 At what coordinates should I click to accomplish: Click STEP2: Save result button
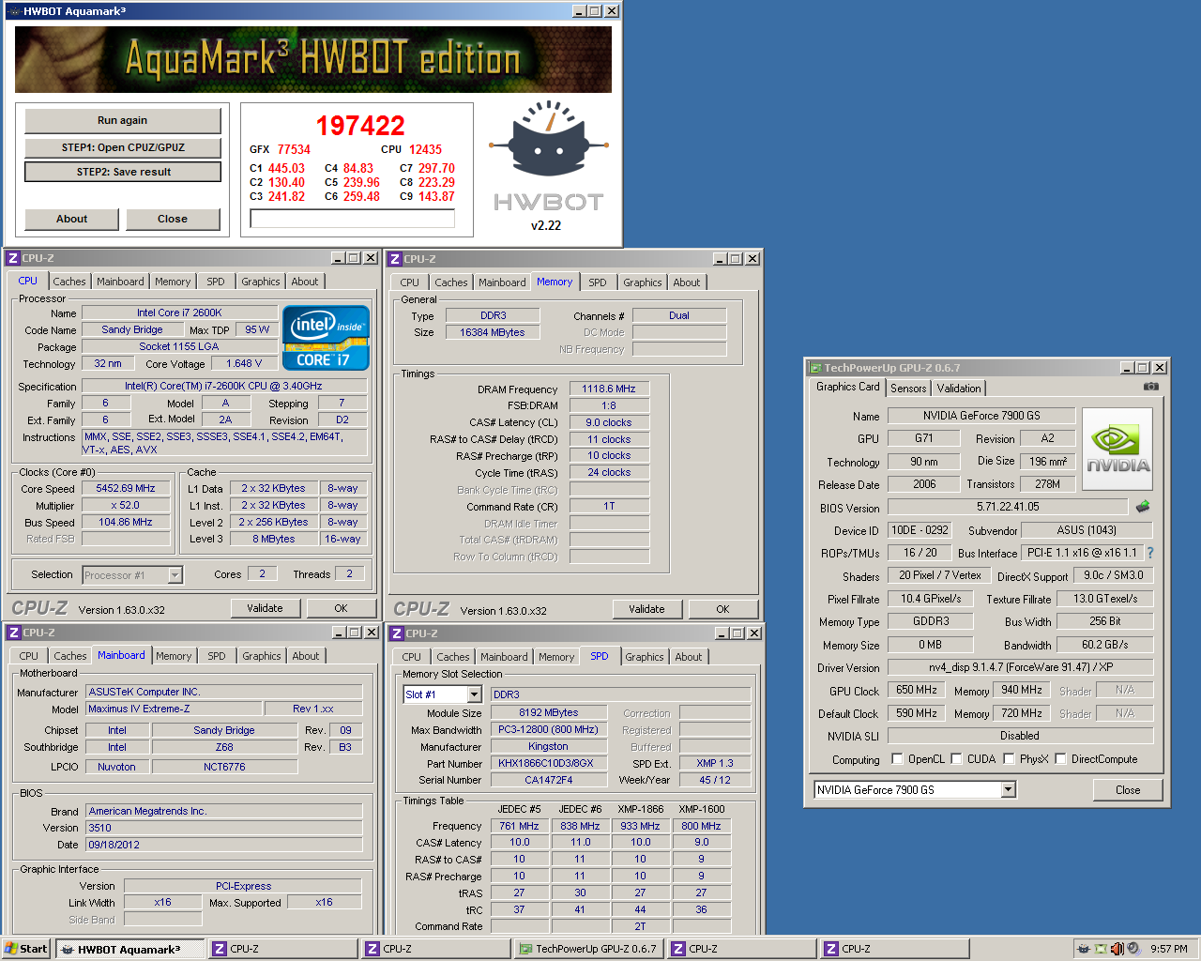(123, 172)
